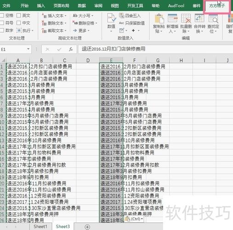Click the formula bar confirm checkmark
Screen dimensions: 233x230
(59, 49)
